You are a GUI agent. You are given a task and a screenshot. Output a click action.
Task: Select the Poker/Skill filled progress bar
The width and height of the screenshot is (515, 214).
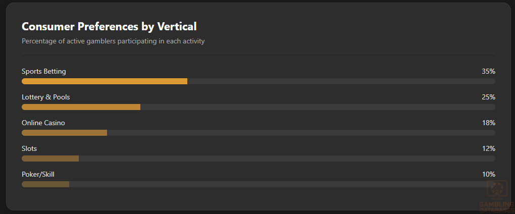(45, 184)
